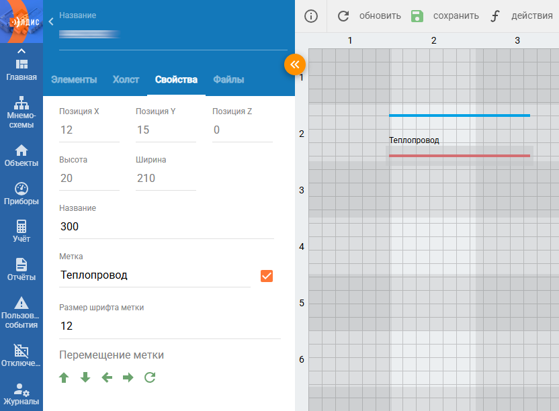Click the move label up arrow
The width and height of the screenshot is (559, 411).
tap(64, 377)
